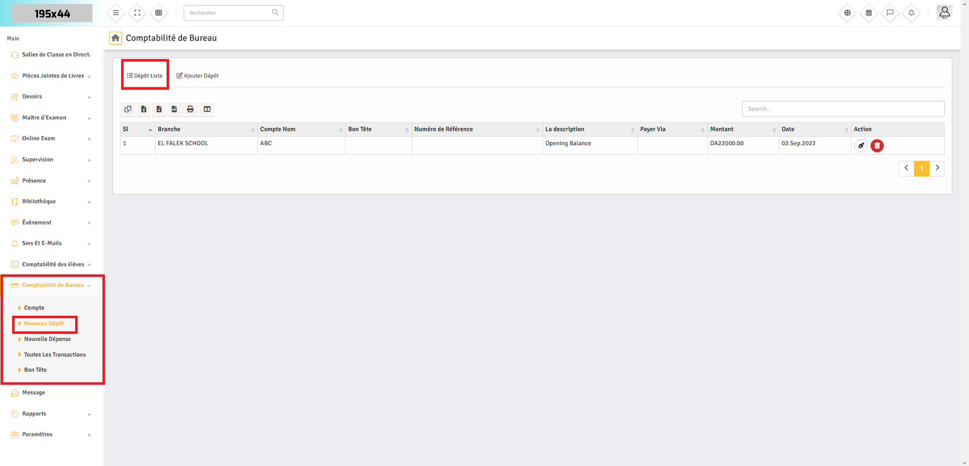The image size is (969, 466).
Task: Open the language globe selector
Action: tap(847, 13)
